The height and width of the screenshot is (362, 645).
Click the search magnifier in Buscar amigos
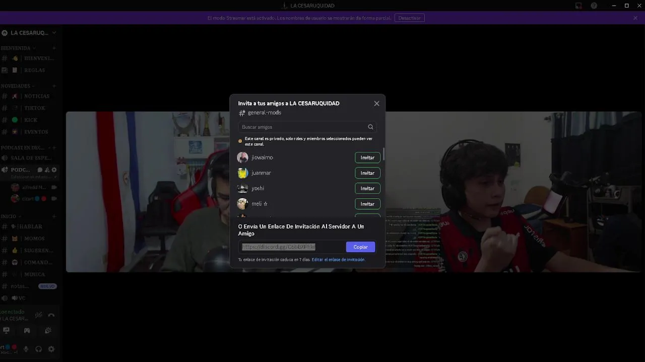370,127
